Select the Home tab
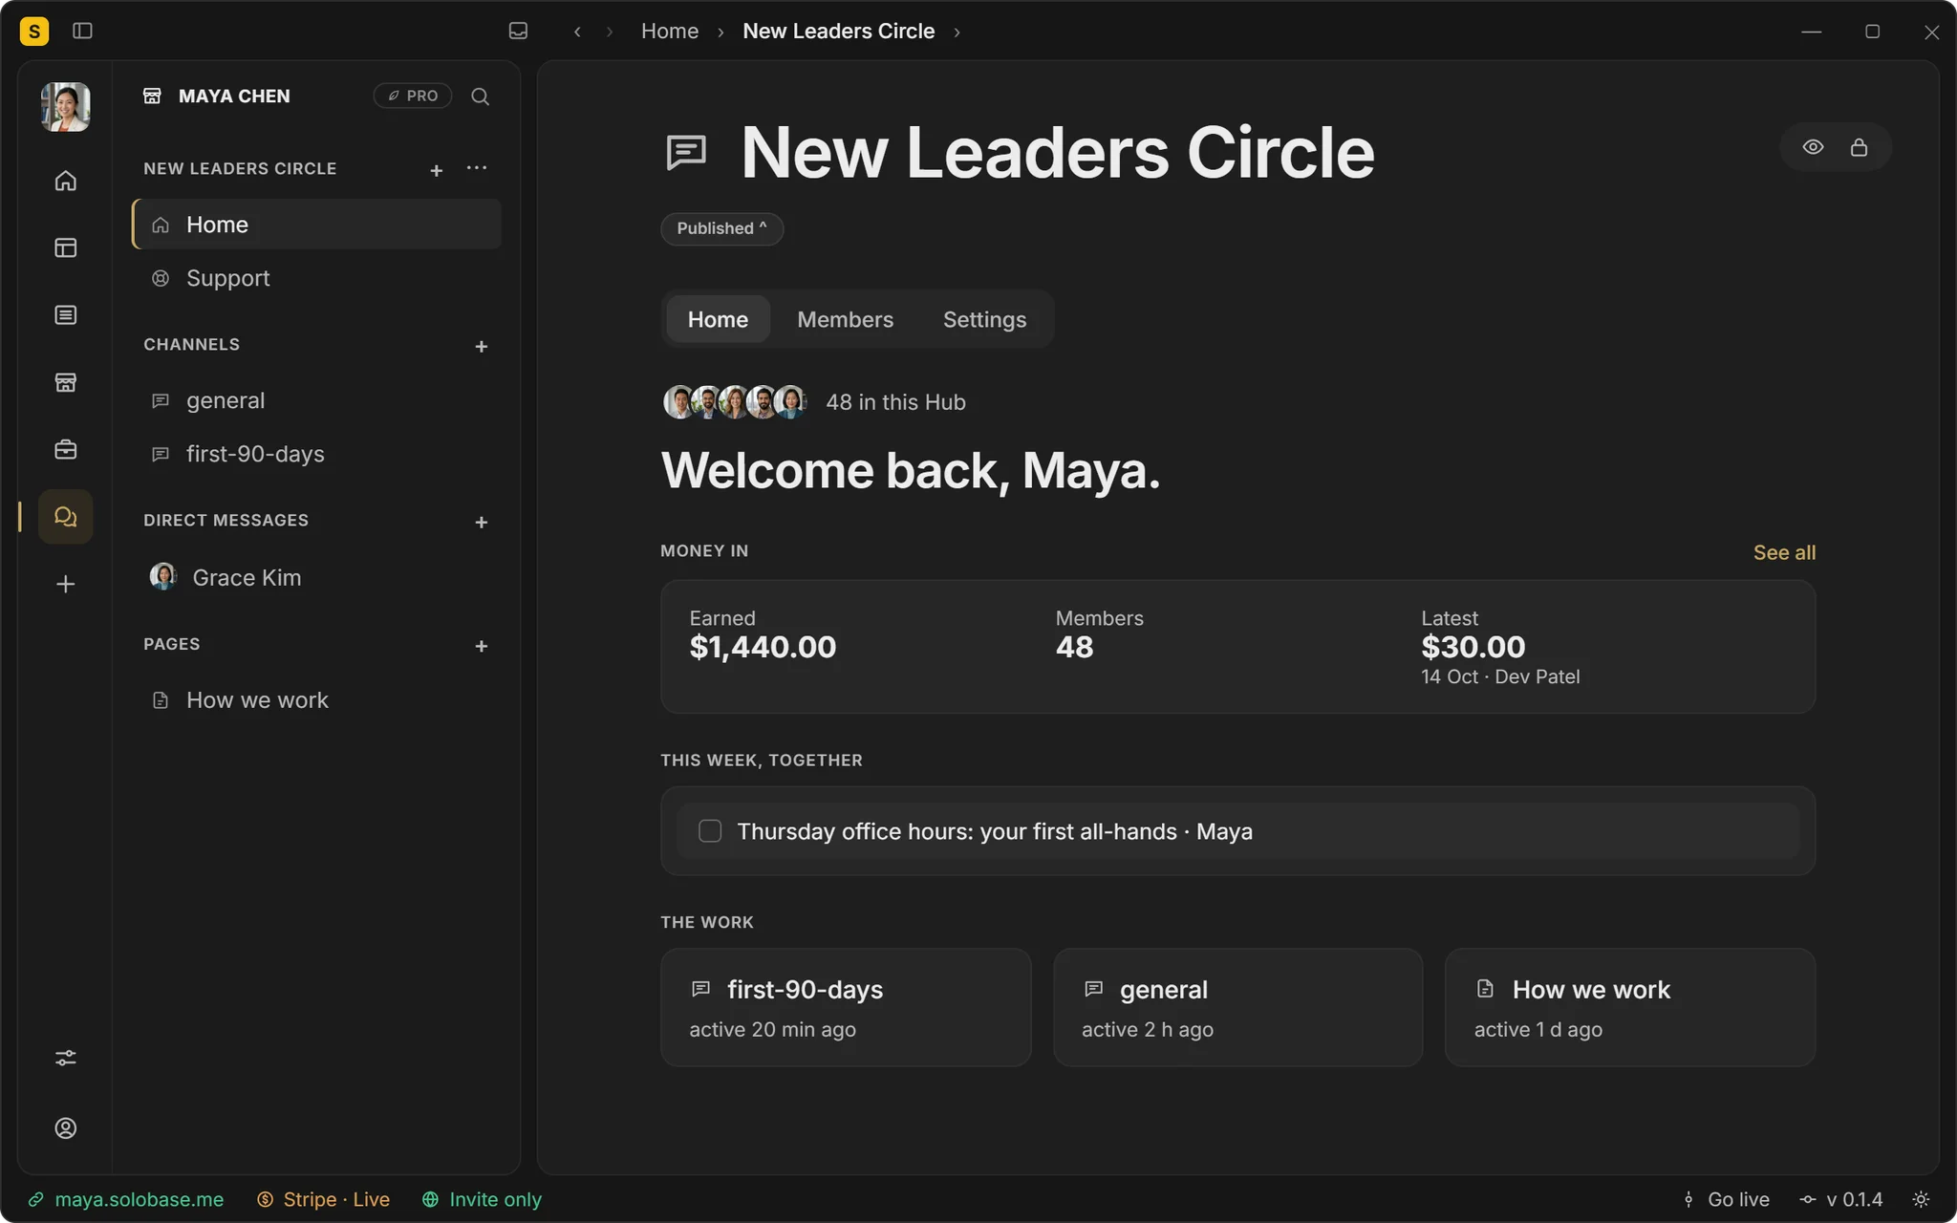 point(718,319)
